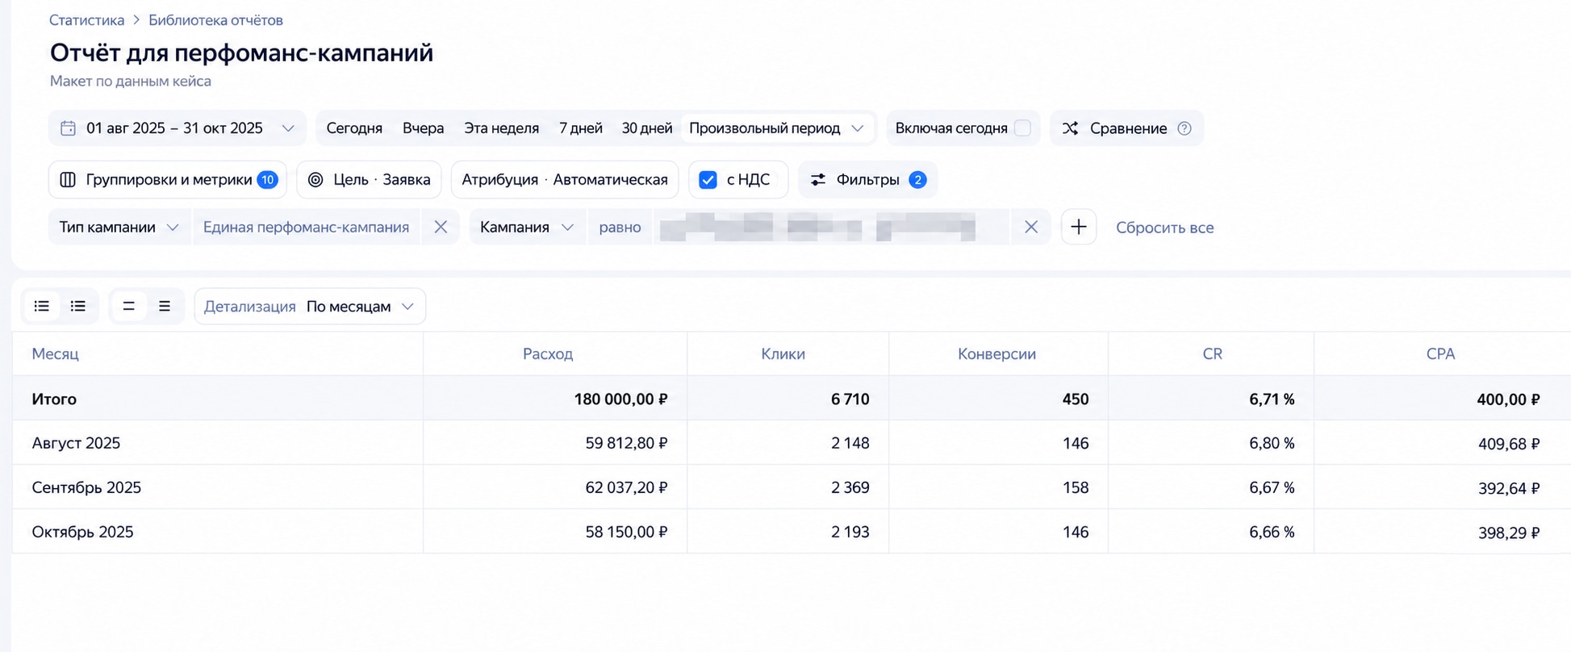Click the Сбросить все link
This screenshot has width=1571, height=652.
[x=1164, y=228]
